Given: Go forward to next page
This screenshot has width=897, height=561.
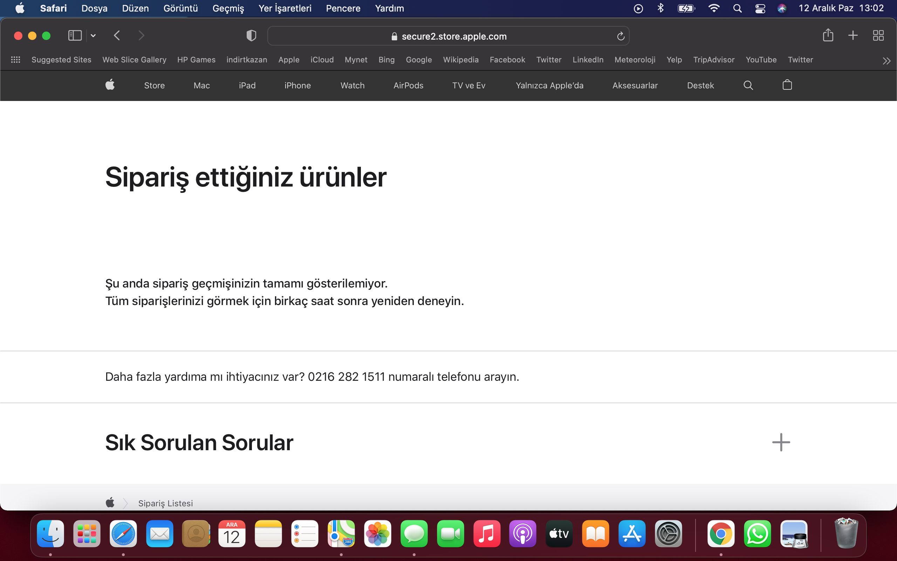Looking at the screenshot, I should (x=141, y=36).
